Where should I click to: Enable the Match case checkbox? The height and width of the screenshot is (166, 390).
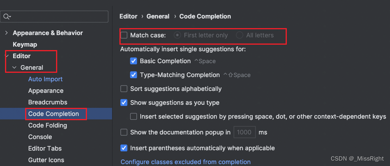point(124,35)
